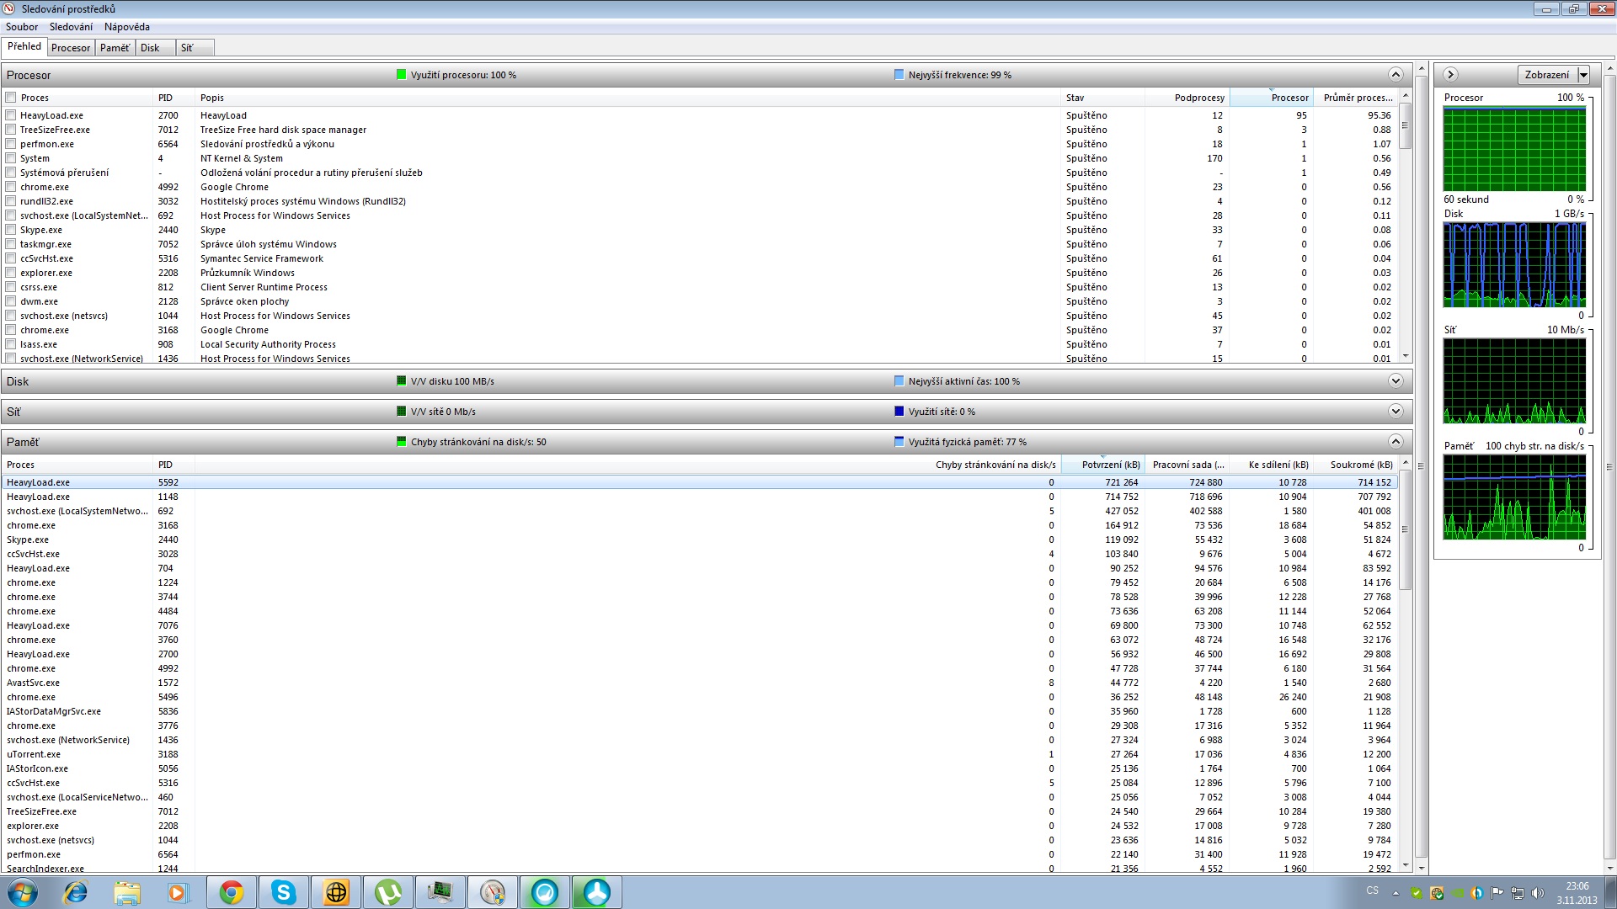Expand the Disk section
Image resolution: width=1617 pixels, height=909 pixels.
click(x=1396, y=381)
